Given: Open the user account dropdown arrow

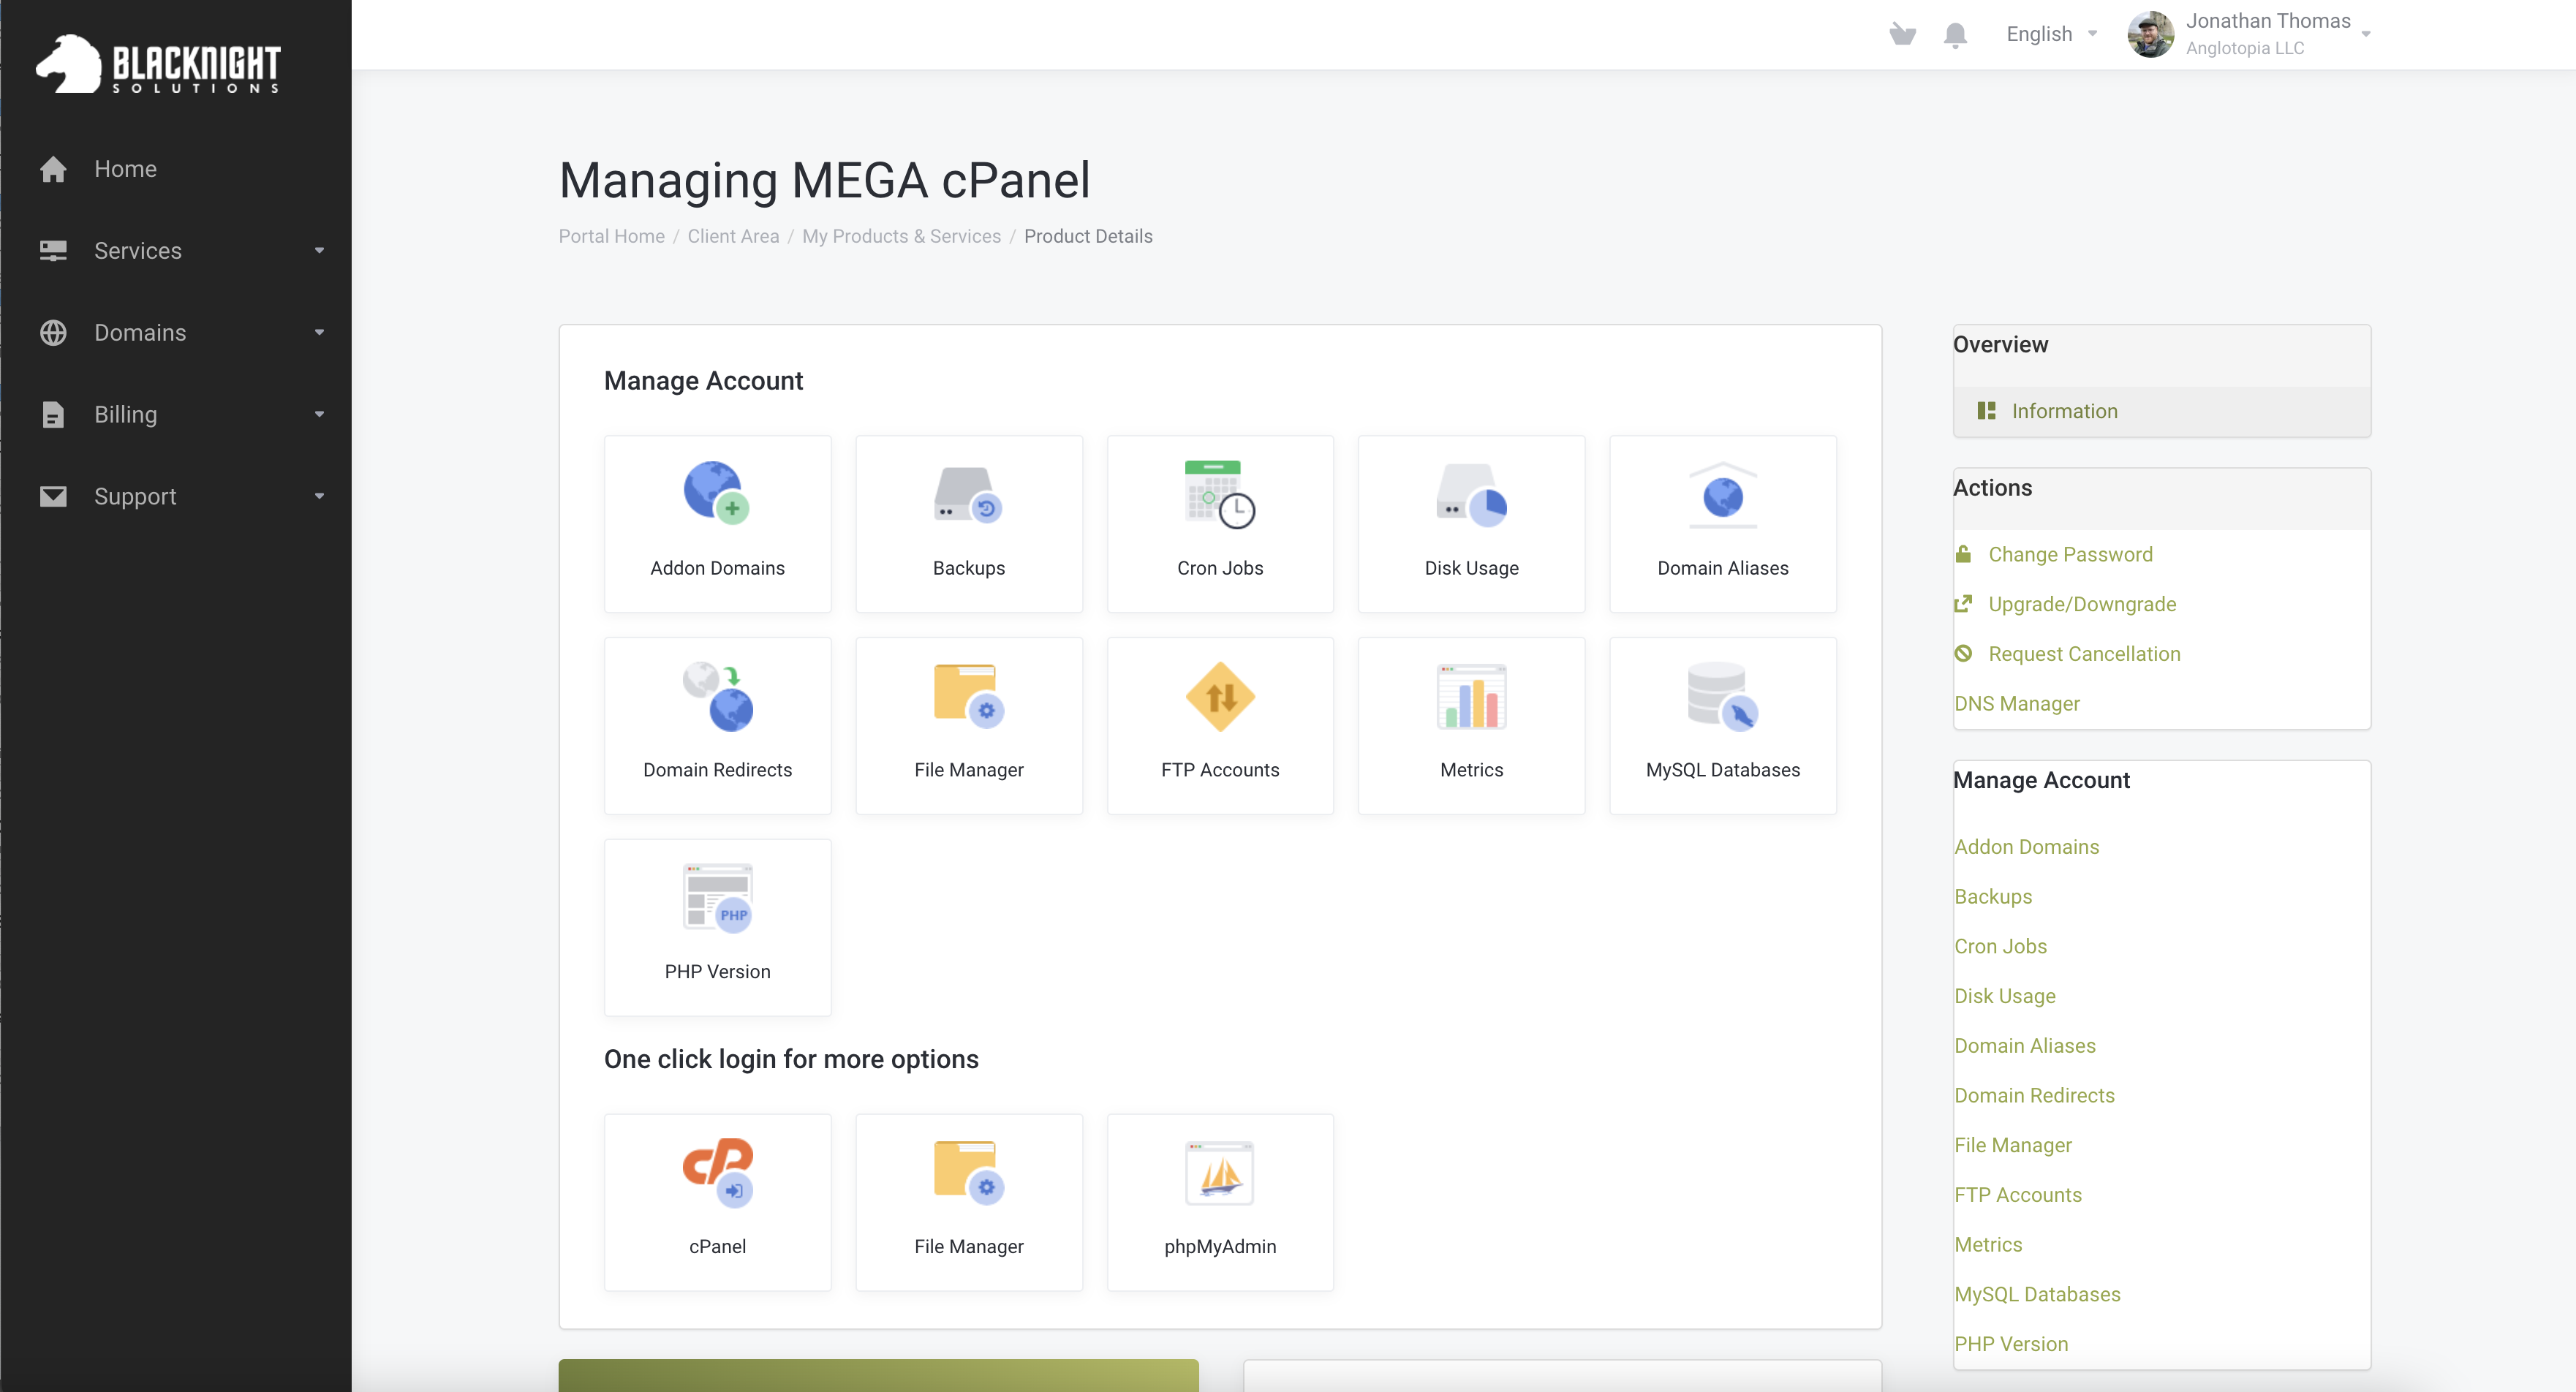Looking at the screenshot, I should (2365, 34).
